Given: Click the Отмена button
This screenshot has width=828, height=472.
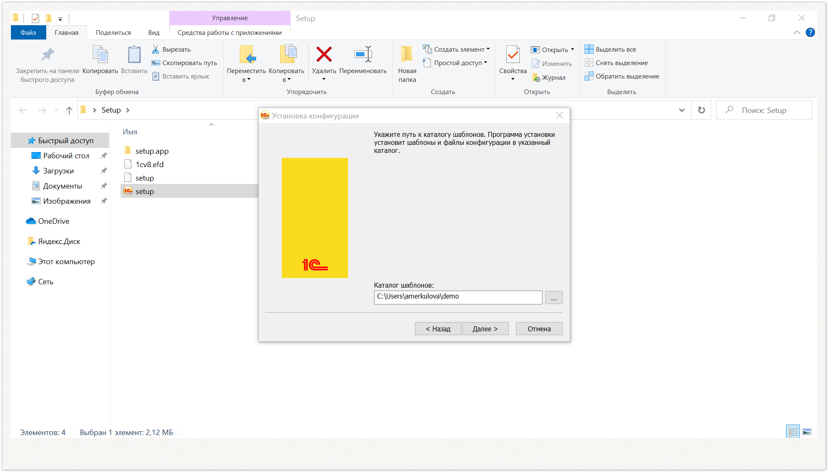Looking at the screenshot, I should click(539, 329).
